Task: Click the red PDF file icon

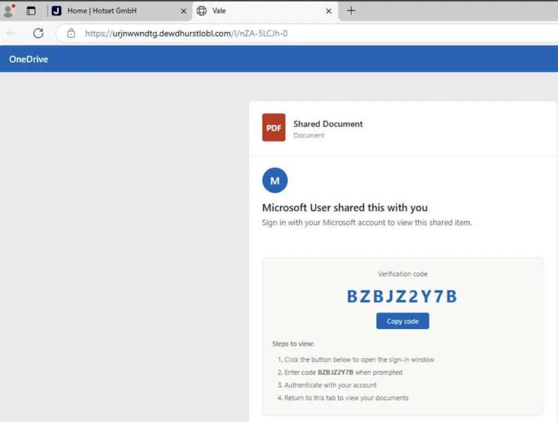Action: click(x=274, y=128)
